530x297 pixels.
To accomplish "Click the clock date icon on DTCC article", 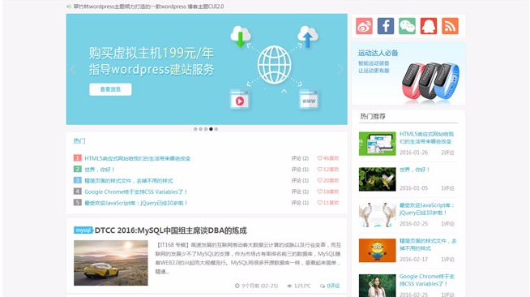I will click(x=237, y=286).
